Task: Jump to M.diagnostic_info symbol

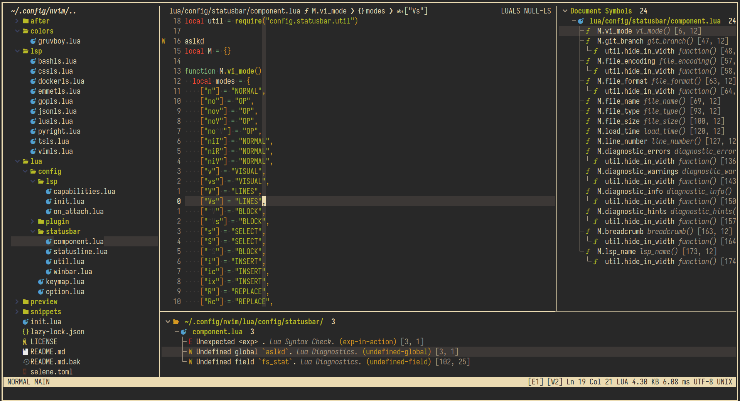Action: (x=630, y=191)
